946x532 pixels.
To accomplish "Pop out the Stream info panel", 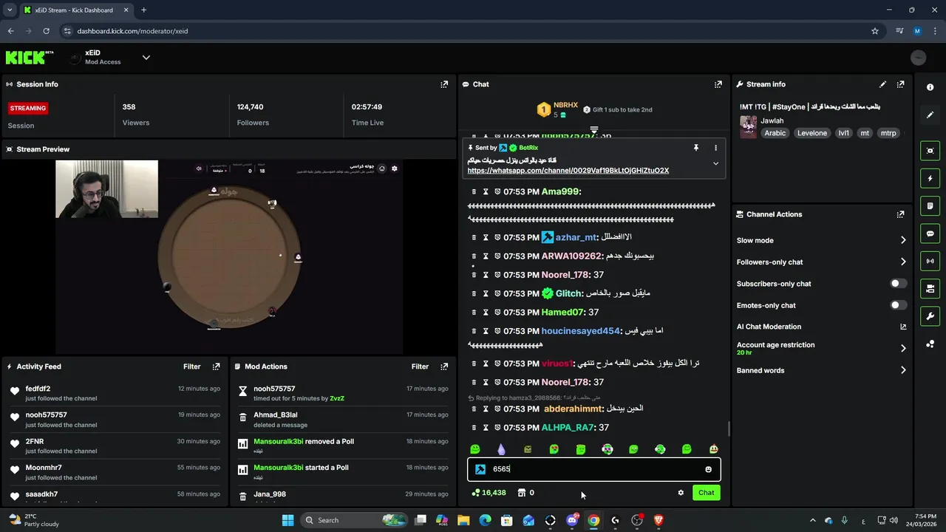I will [900, 84].
